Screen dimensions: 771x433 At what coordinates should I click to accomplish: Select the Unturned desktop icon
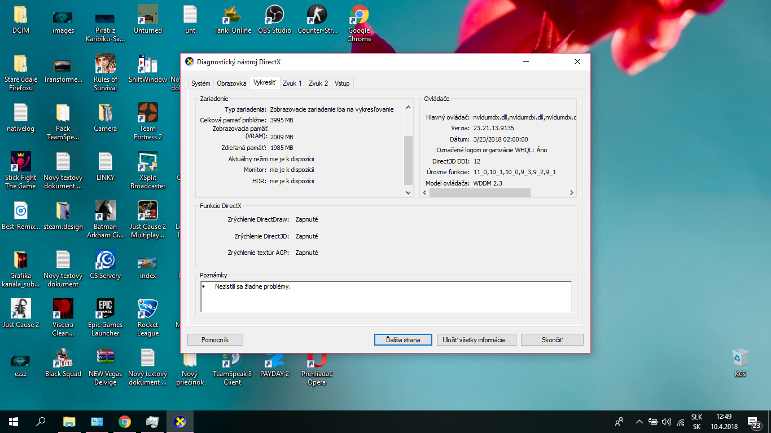click(148, 20)
